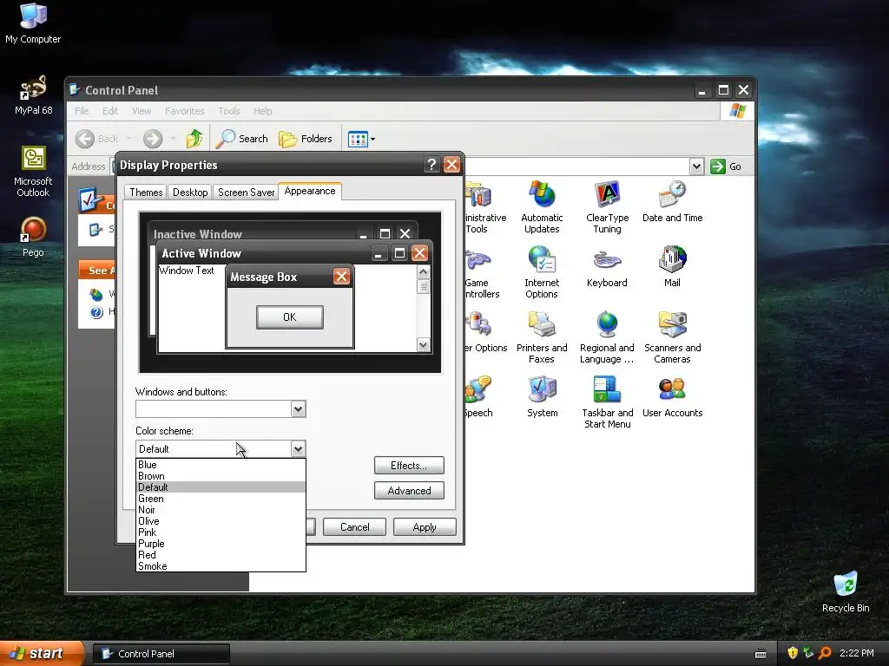Choose Green from the color scheme list
Image resolution: width=889 pixels, height=666 pixels.
pyautogui.click(x=221, y=499)
